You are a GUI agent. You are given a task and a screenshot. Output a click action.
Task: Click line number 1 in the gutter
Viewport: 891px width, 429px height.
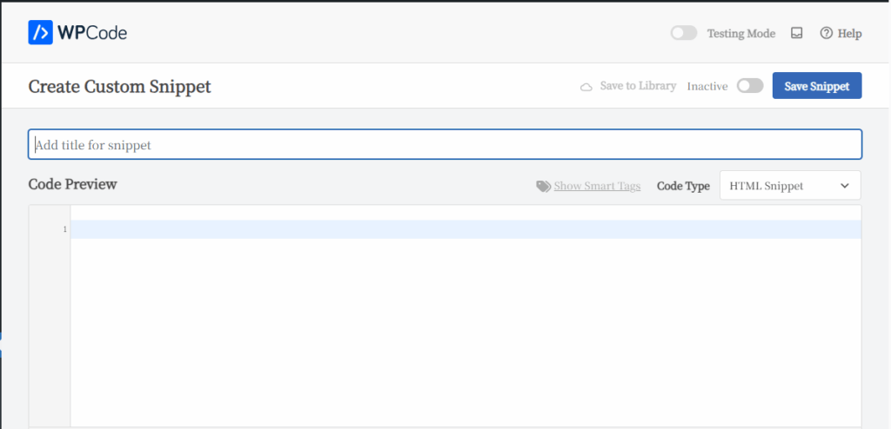pyautogui.click(x=64, y=229)
